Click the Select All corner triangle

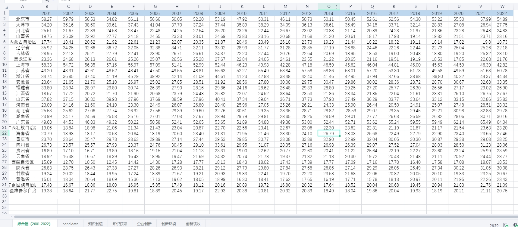(7, 8)
